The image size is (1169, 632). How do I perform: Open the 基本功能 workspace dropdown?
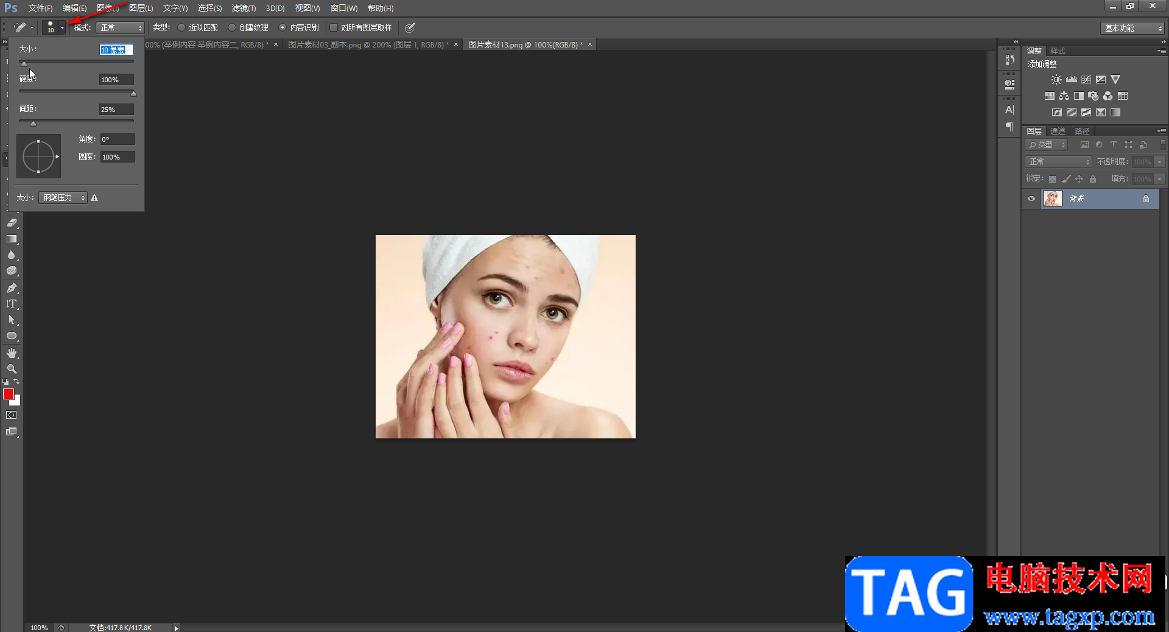(x=1132, y=28)
